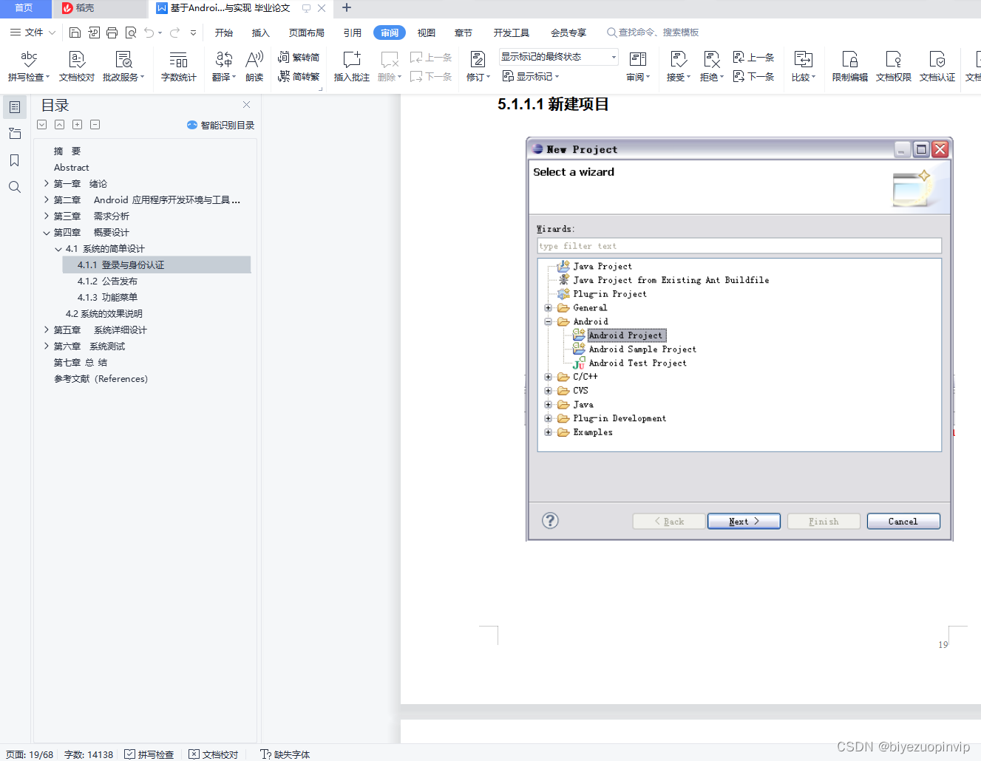Open the word count (字数统计) tool
981x761 pixels.
pyautogui.click(x=178, y=66)
